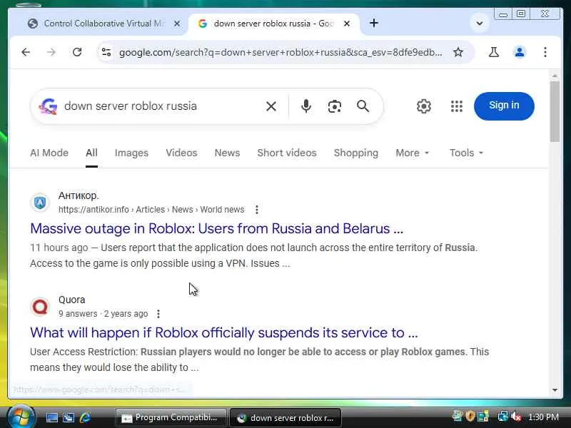Screen dimensions: 571x428
Task: Switch to News results
Action: coord(227,153)
